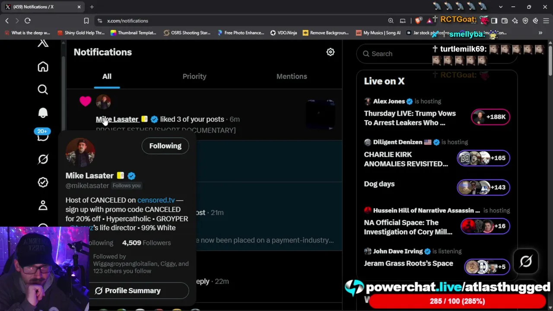Open notification settings gear
553x311 pixels.
(x=331, y=52)
